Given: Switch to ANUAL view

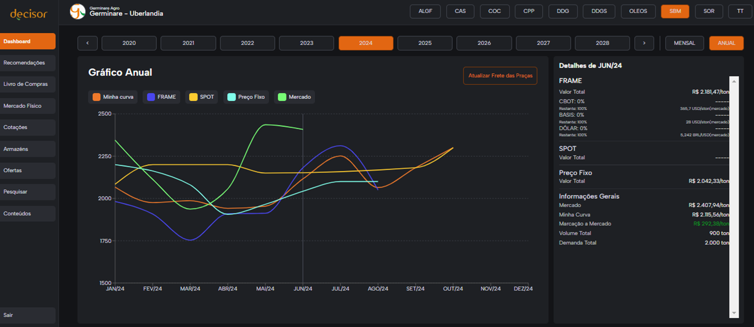Looking at the screenshot, I should [x=726, y=43].
